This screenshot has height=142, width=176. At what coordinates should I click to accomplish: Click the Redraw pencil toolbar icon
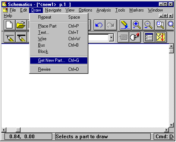pos(125,25)
